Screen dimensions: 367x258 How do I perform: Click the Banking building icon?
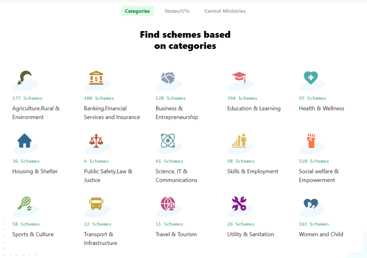click(96, 78)
